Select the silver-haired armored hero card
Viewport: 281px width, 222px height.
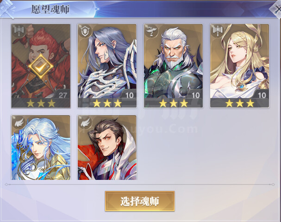click(x=107, y=66)
